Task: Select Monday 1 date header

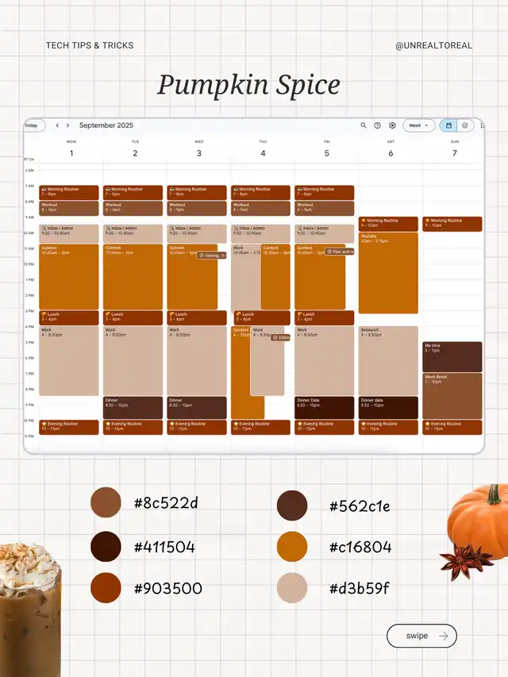Action: [x=71, y=153]
